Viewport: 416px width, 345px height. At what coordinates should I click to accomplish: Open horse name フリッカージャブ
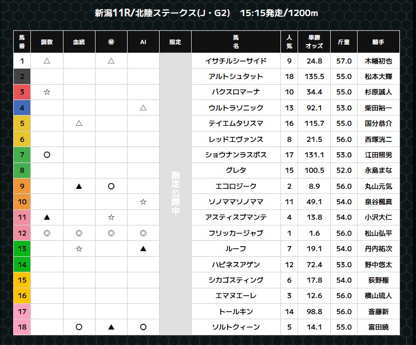[x=235, y=233]
